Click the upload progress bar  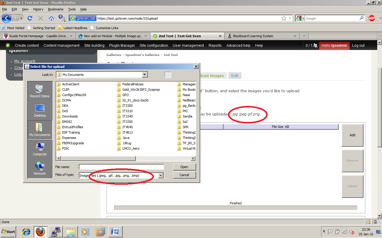(235, 208)
